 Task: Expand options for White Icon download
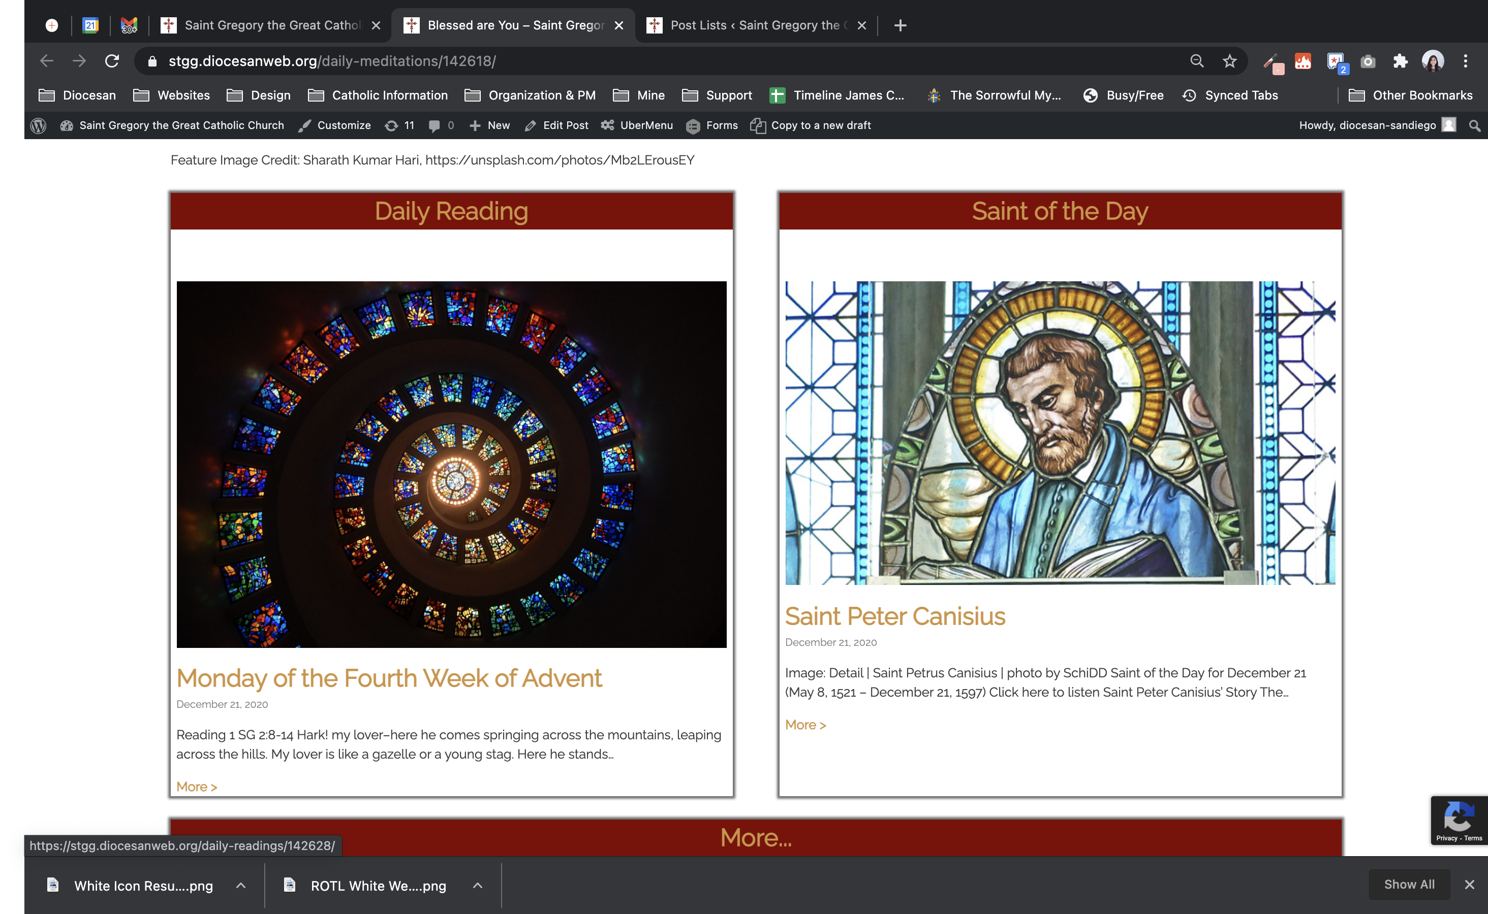[x=241, y=886]
